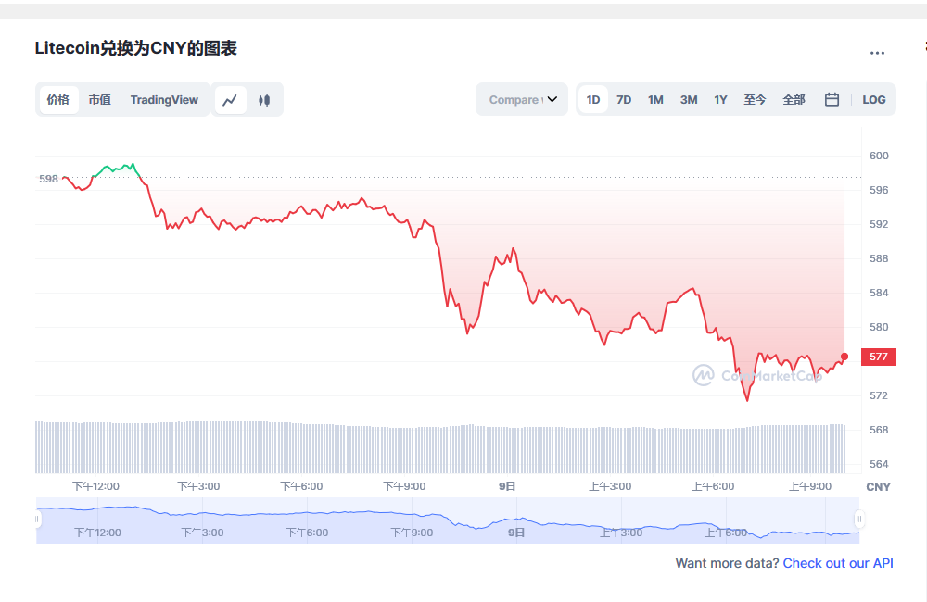This screenshot has height=602, width=927.
Task: Open the more options ellipsis menu
Action: click(x=877, y=53)
